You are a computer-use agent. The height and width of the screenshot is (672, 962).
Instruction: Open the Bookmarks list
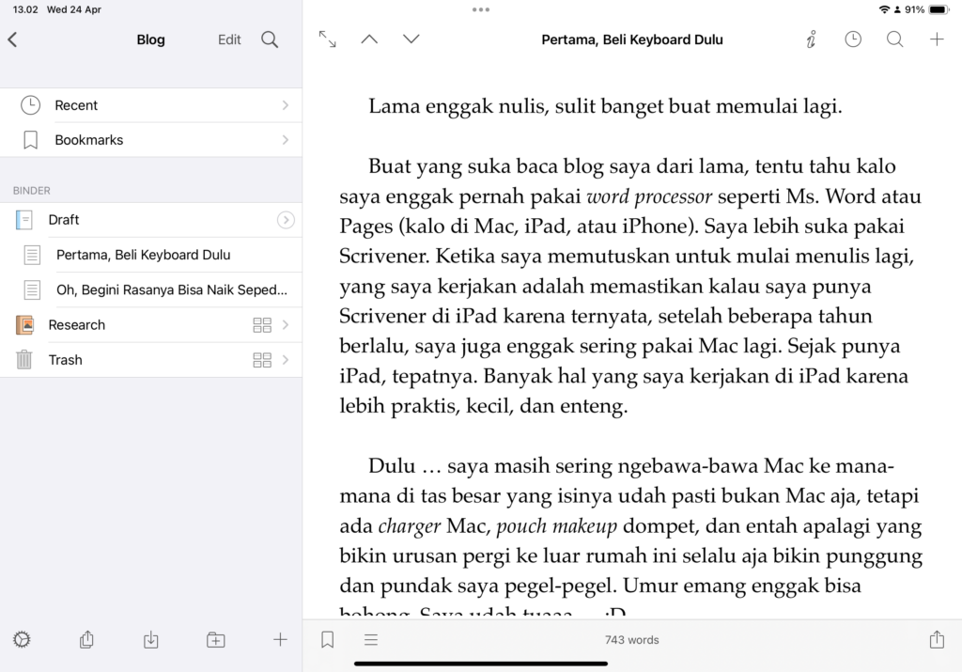coord(151,140)
